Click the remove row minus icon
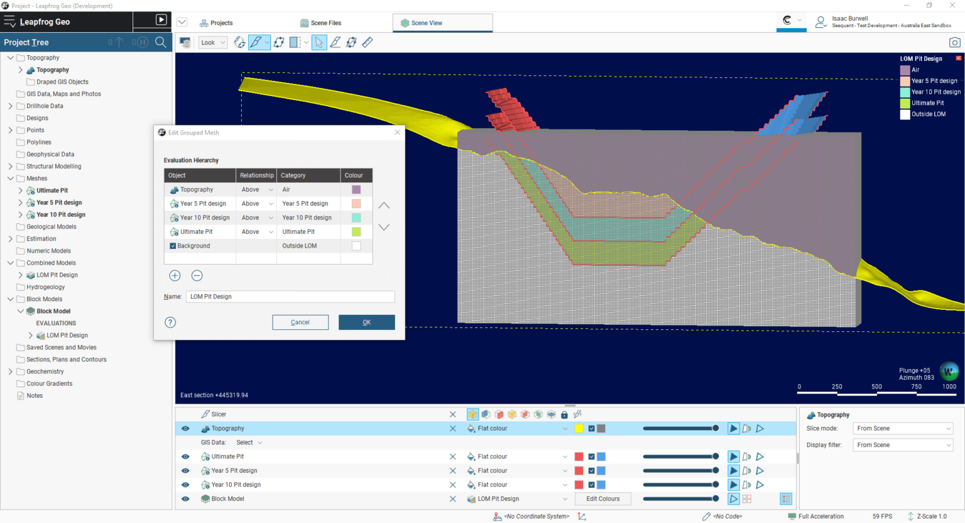The image size is (965, 523). pyautogui.click(x=197, y=275)
